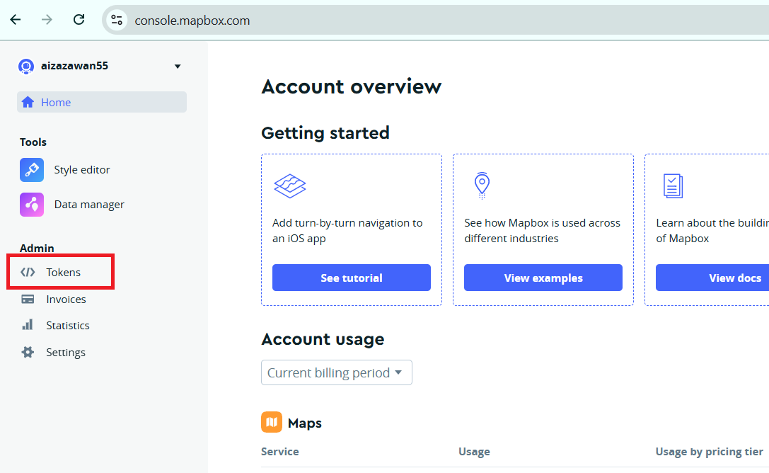Viewport: 769px width, 473px height.
Task: Open Statistics via the bar chart icon
Action: (x=29, y=325)
